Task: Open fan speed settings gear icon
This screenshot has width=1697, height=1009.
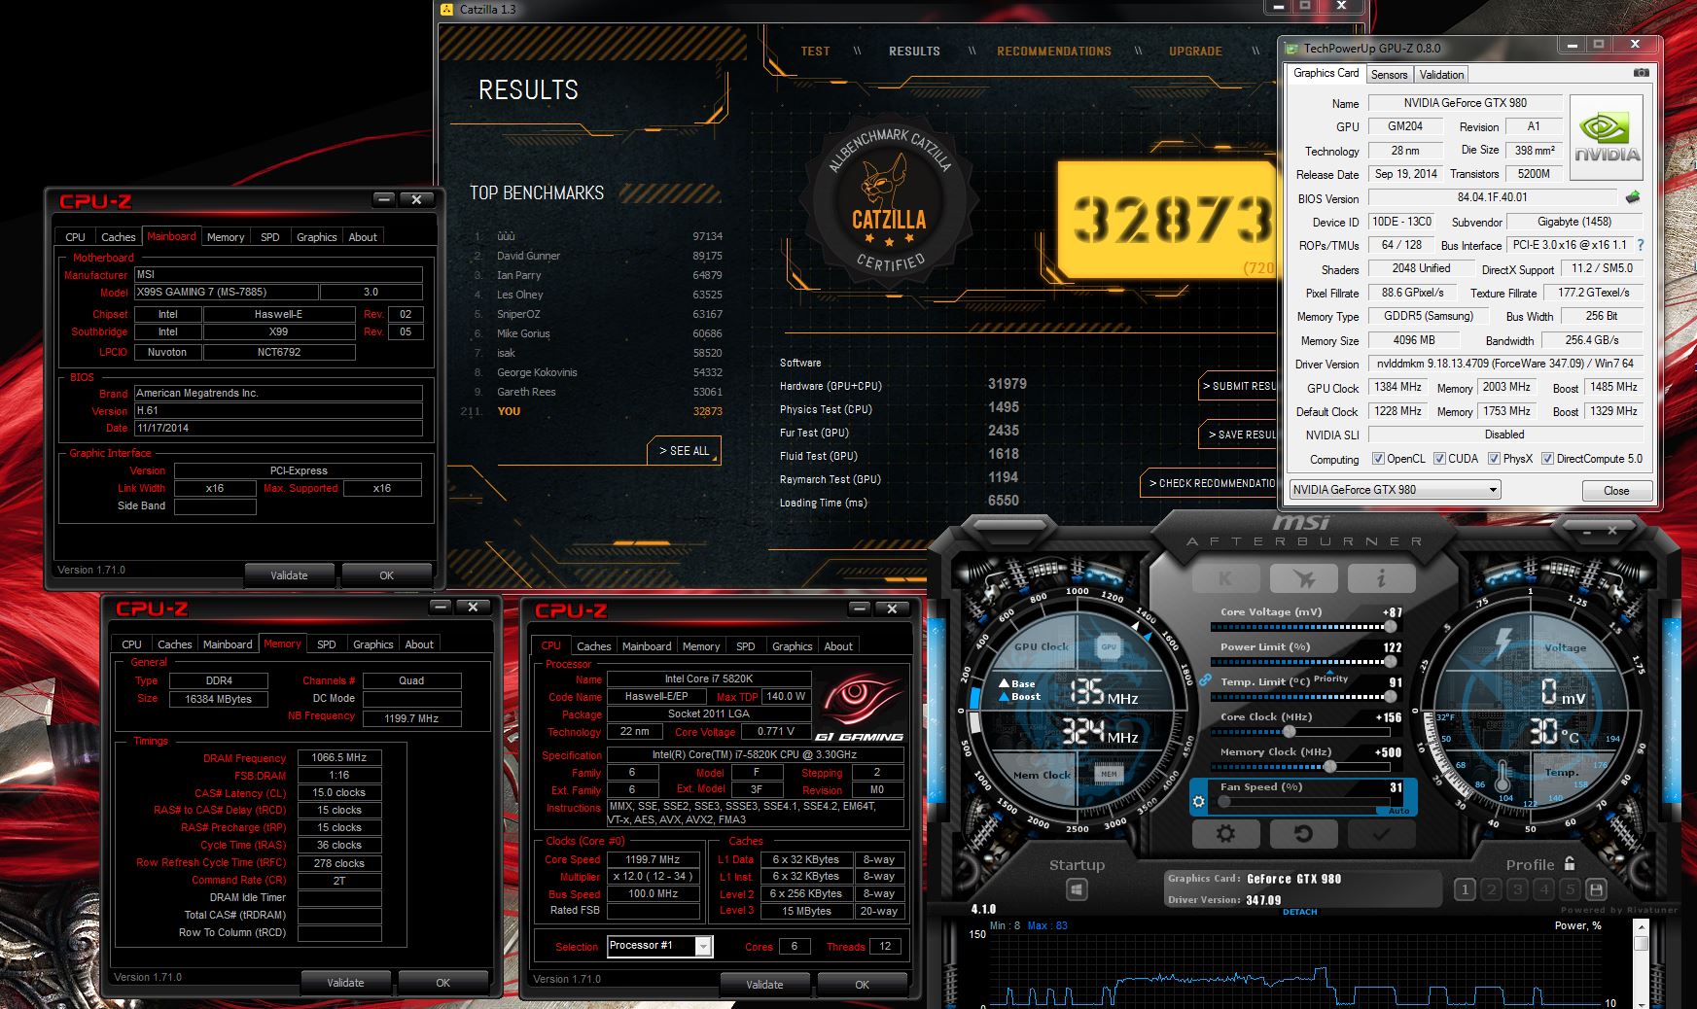Action: tap(1199, 802)
